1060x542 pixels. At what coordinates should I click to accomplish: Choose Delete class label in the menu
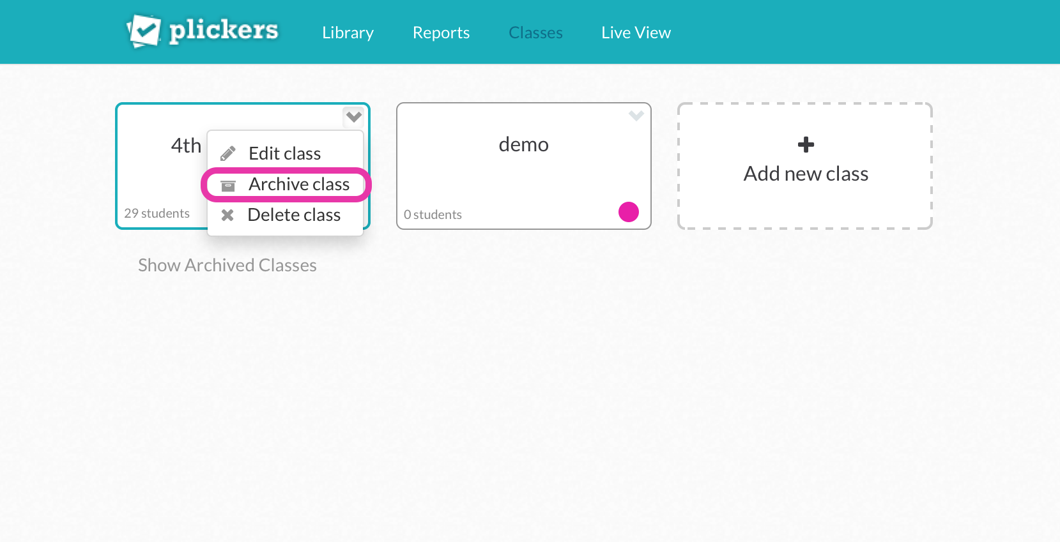[294, 215]
